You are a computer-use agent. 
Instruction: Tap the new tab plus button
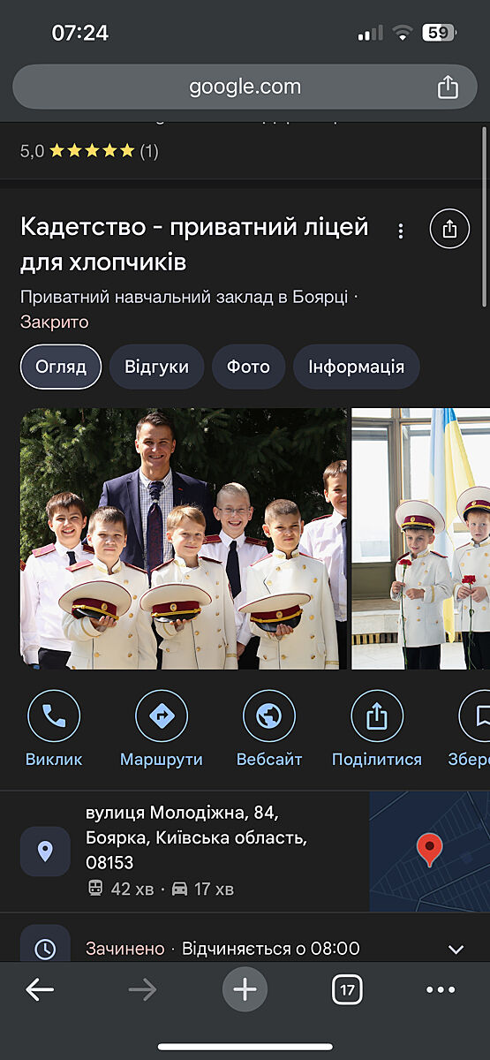coord(245,989)
